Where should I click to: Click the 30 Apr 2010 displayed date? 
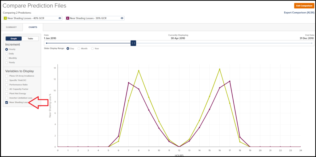coord(178,38)
